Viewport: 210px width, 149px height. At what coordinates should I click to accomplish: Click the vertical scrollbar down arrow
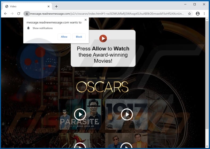click(207, 146)
